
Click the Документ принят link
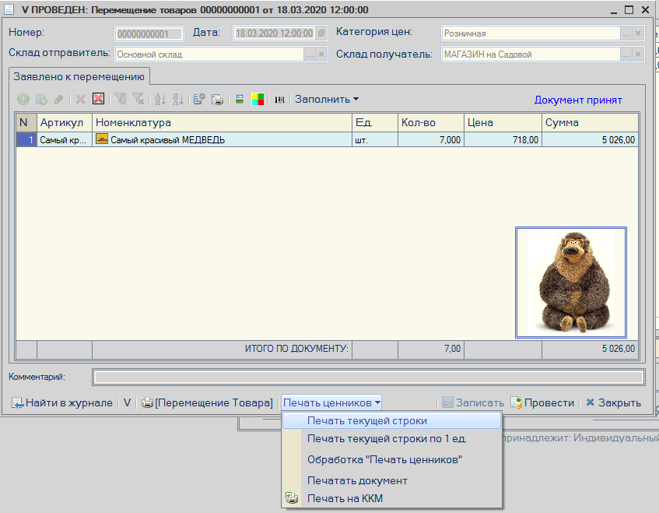pos(578,100)
